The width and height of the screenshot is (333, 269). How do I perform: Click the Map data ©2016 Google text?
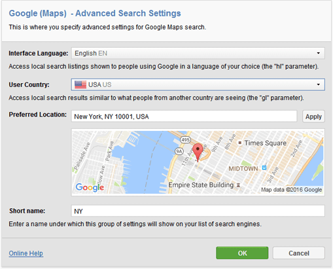(x=292, y=190)
